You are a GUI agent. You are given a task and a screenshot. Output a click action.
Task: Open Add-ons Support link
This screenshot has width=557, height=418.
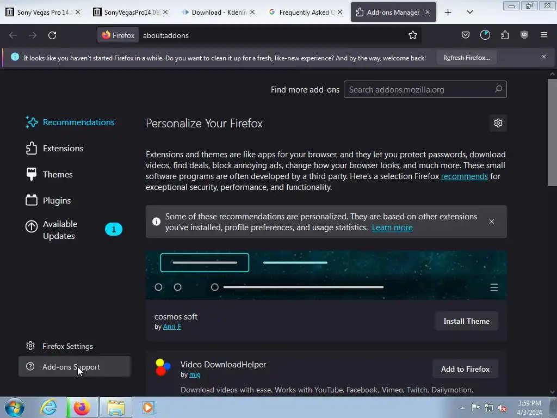(74, 366)
